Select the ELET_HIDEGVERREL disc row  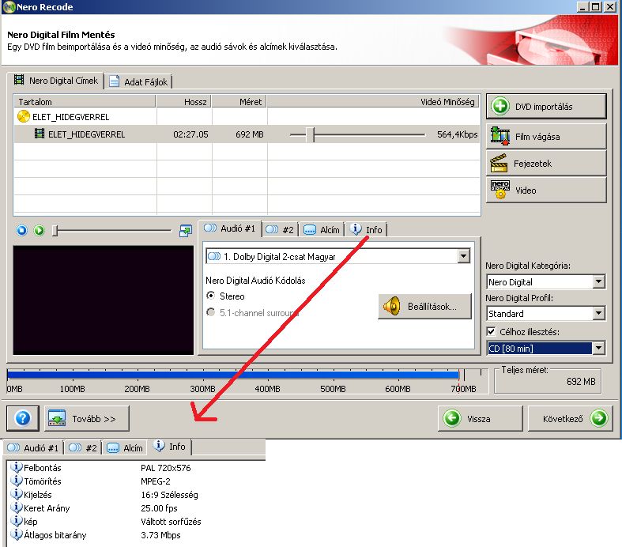247,117
